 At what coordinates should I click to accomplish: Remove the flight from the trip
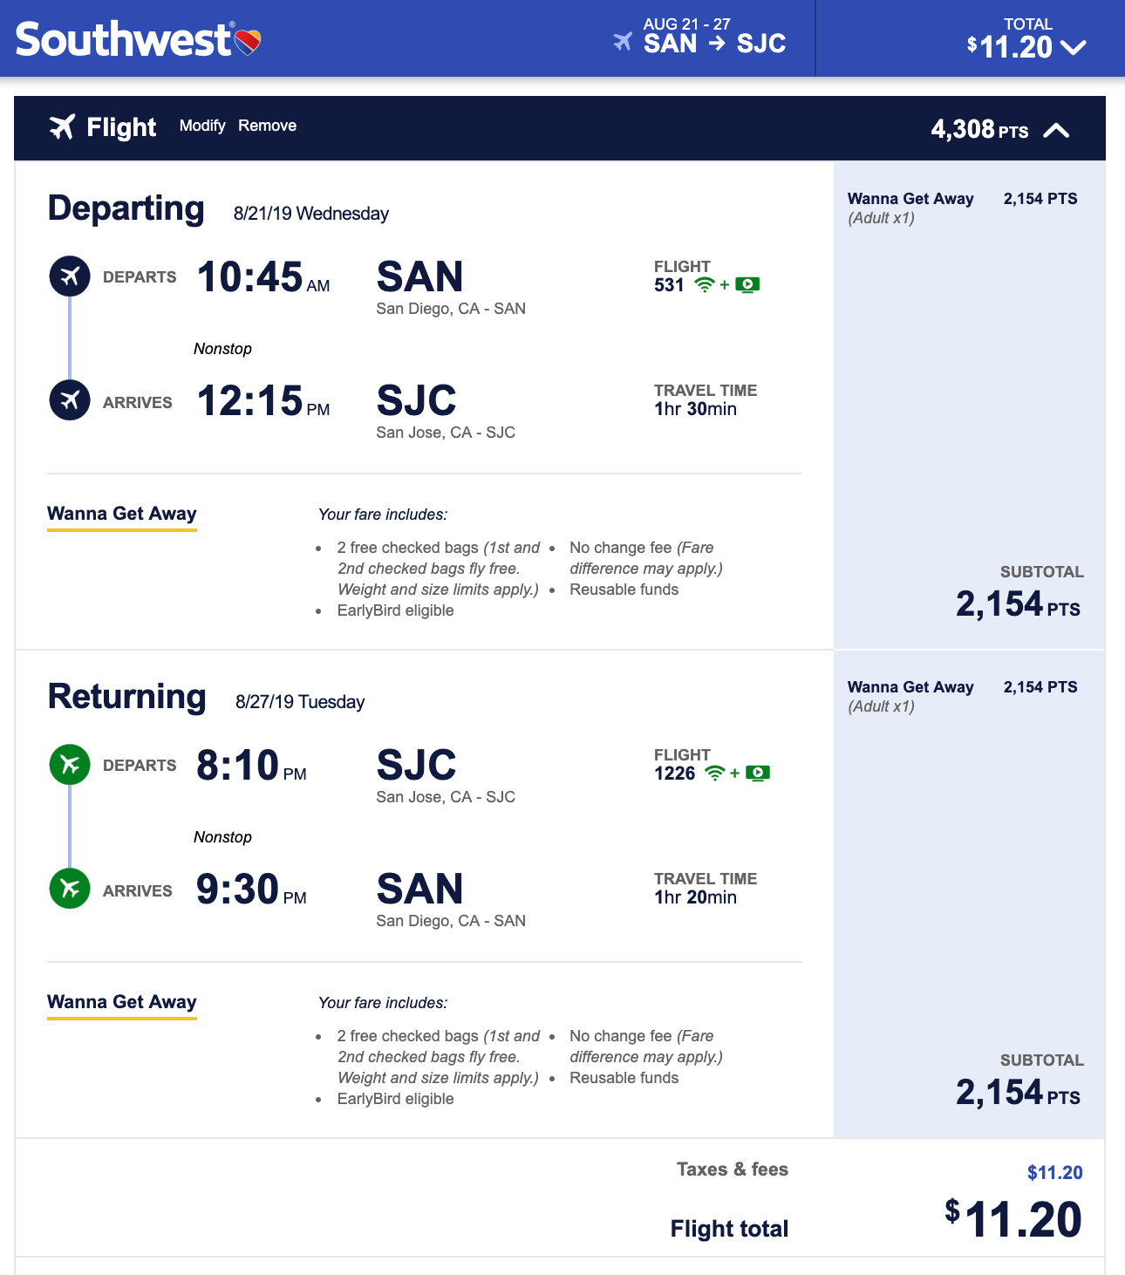(267, 126)
